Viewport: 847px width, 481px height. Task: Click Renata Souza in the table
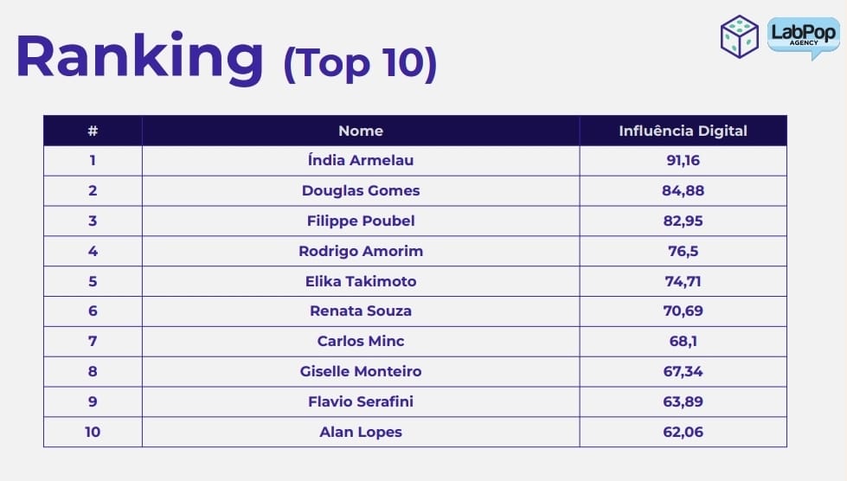point(361,311)
